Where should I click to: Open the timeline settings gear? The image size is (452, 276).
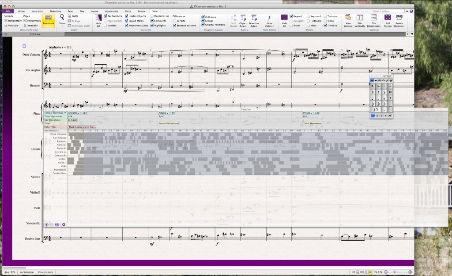coord(64,224)
